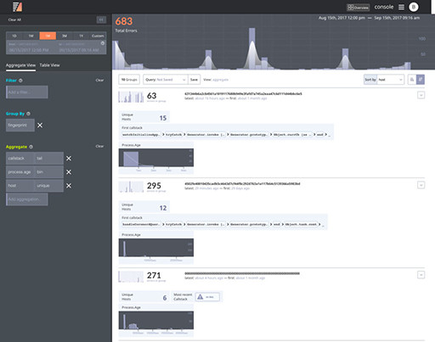The height and width of the screenshot is (342, 435).
Task: Expand options for the 63-error group
Action: (421, 95)
